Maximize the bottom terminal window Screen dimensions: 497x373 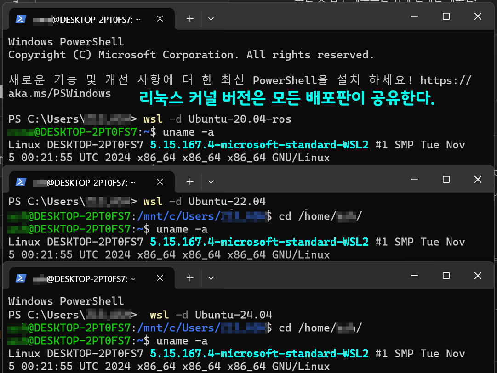[x=446, y=276]
